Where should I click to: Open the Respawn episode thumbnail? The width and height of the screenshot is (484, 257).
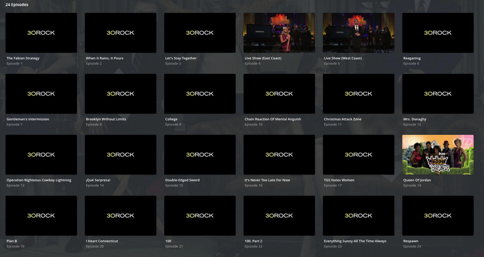[438, 216]
